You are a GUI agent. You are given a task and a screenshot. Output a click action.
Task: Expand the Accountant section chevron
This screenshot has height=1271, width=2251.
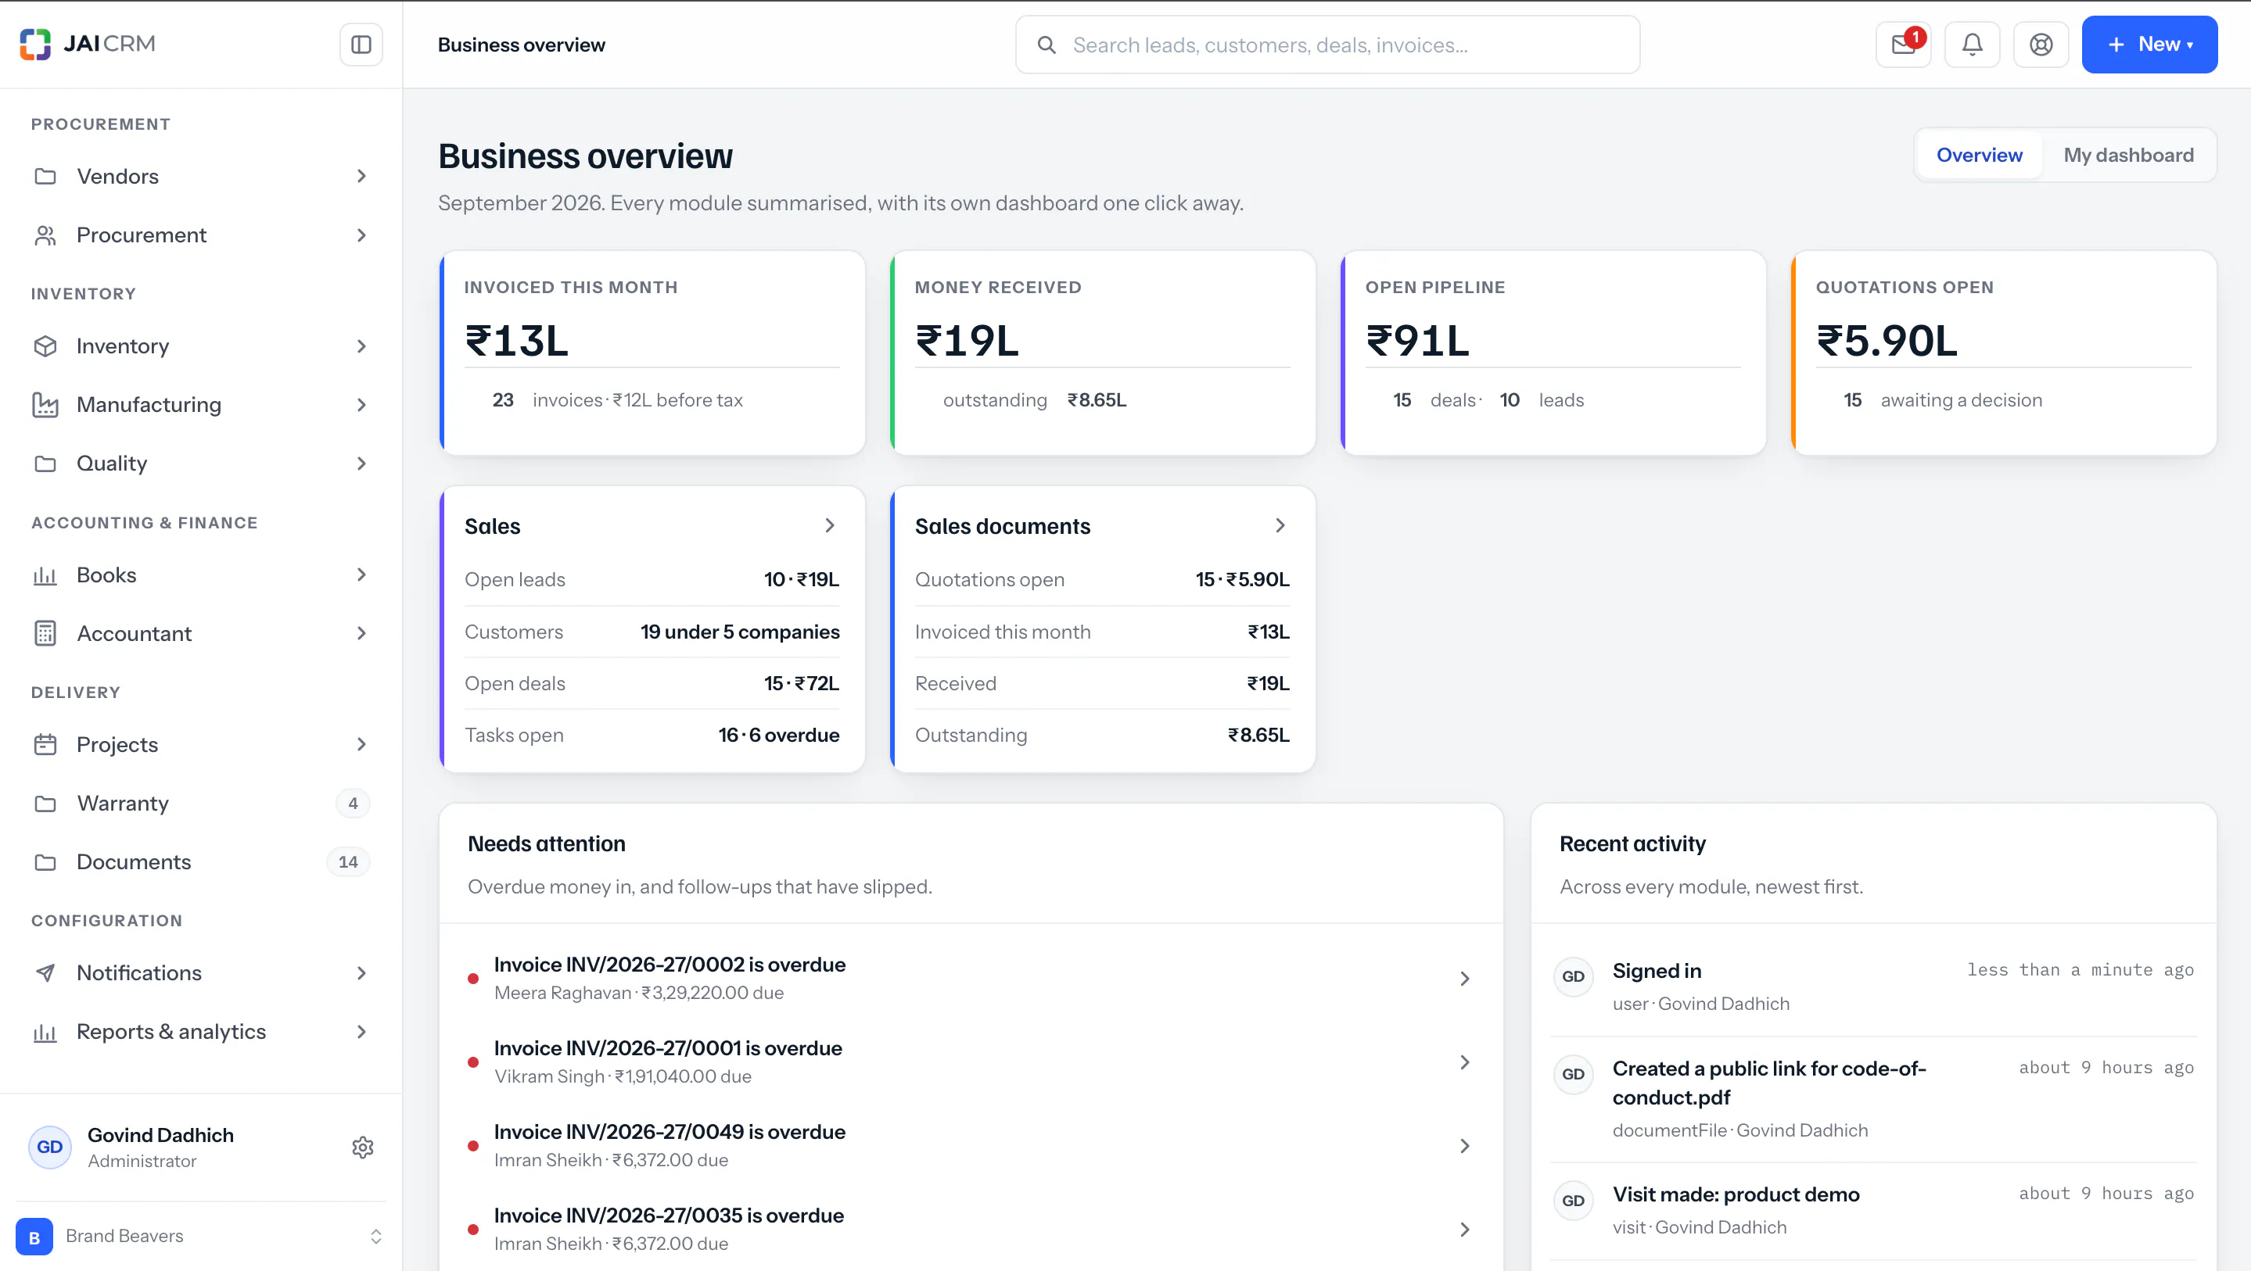362,633
